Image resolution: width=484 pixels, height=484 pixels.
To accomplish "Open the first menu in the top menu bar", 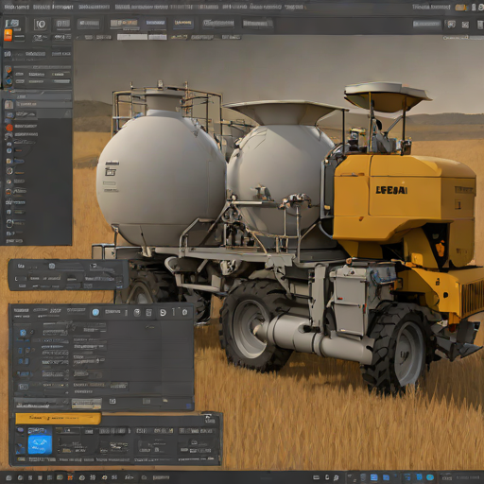I will [17, 7].
